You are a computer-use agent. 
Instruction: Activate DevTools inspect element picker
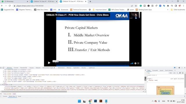pos(1,68)
